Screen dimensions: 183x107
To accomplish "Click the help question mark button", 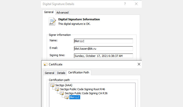I will [125, 4].
